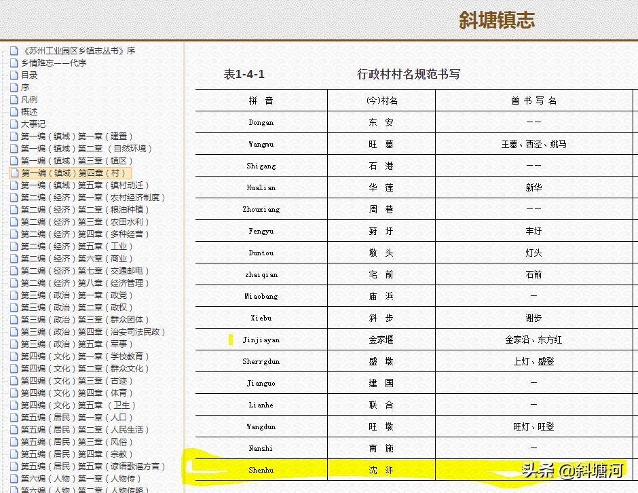Click the Hualian pinyin cell
The height and width of the screenshot is (493, 638).
pyautogui.click(x=261, y=187)
